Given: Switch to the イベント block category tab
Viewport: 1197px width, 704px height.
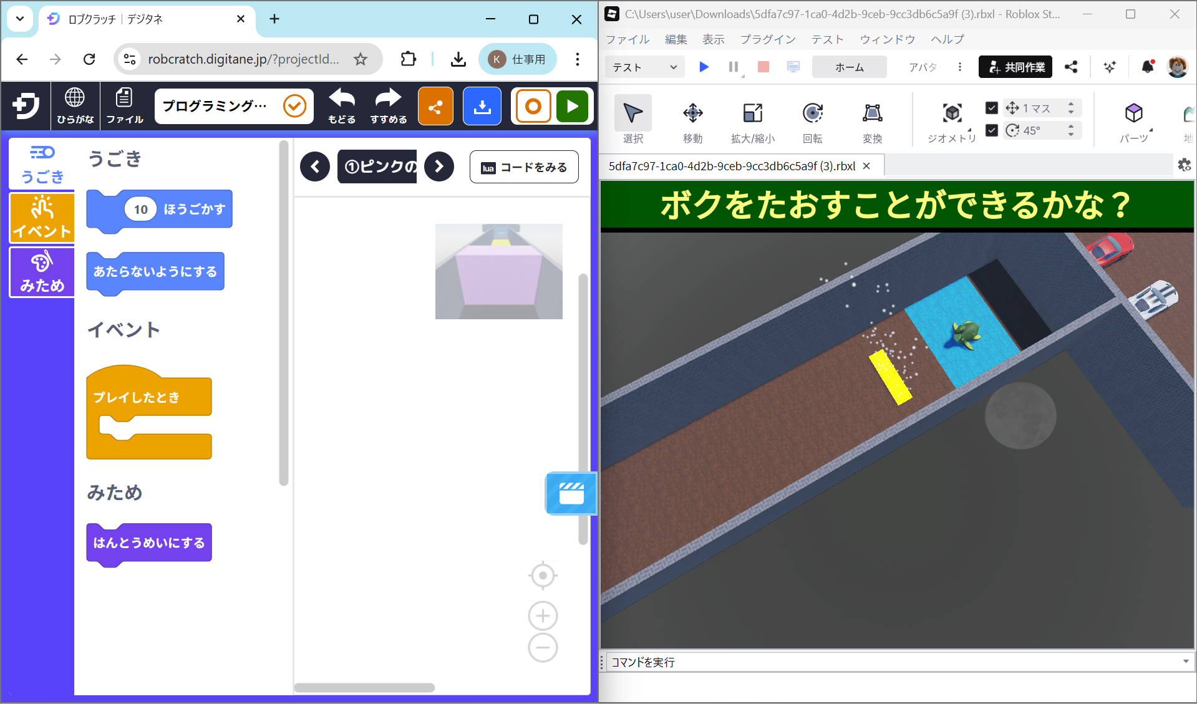Looking at the screenshot, I should pos(42,218).
